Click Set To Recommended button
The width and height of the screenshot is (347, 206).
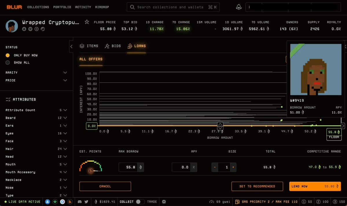pyautogui.click(x=257, y=186)
